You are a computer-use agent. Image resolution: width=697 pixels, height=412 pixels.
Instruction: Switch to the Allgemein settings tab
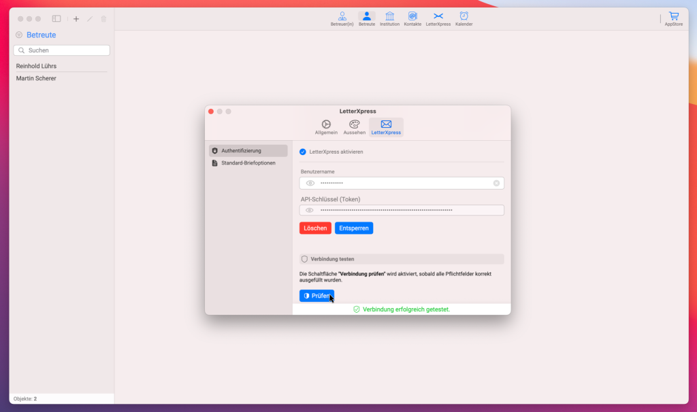click(x=326, y=127)
